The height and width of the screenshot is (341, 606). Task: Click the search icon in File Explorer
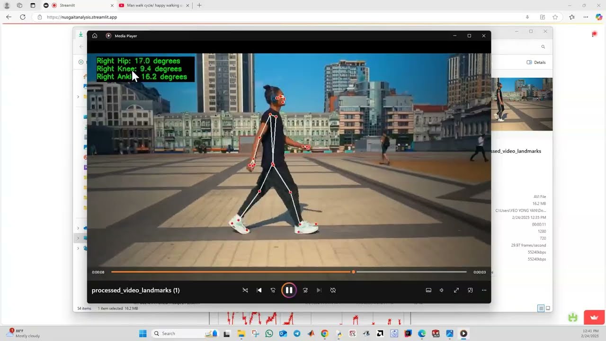(543, 47)
